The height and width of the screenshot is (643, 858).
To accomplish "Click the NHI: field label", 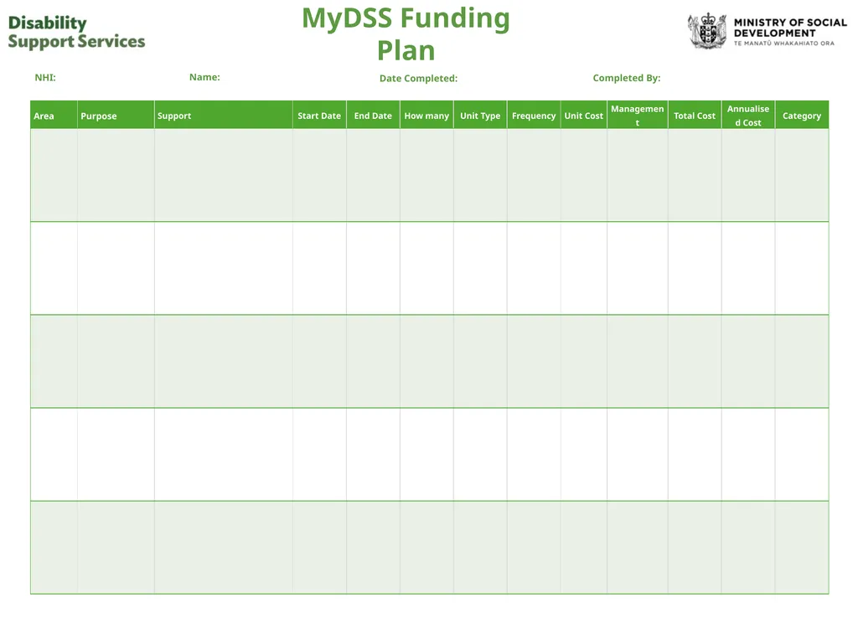I will [45, 78].
